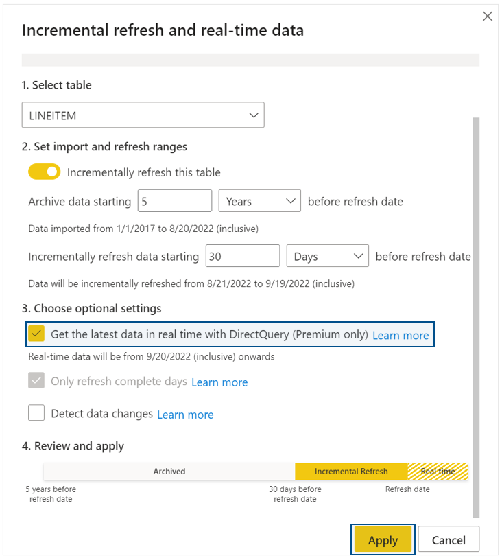The image size is (502, 558).
Task: Click 'Data will be incrementally refreshed' text
Action: [191, 283]
